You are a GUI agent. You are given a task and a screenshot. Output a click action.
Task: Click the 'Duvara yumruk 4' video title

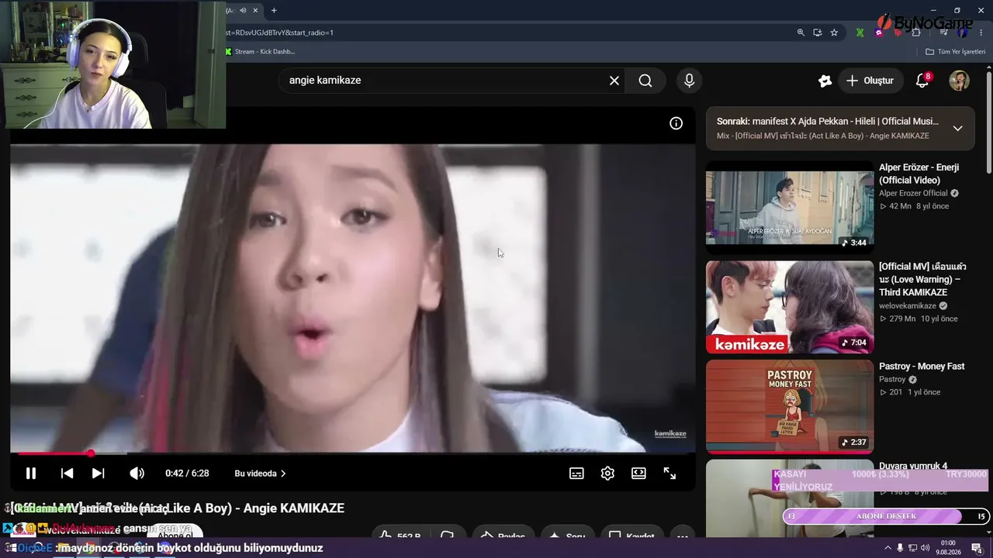913,466
